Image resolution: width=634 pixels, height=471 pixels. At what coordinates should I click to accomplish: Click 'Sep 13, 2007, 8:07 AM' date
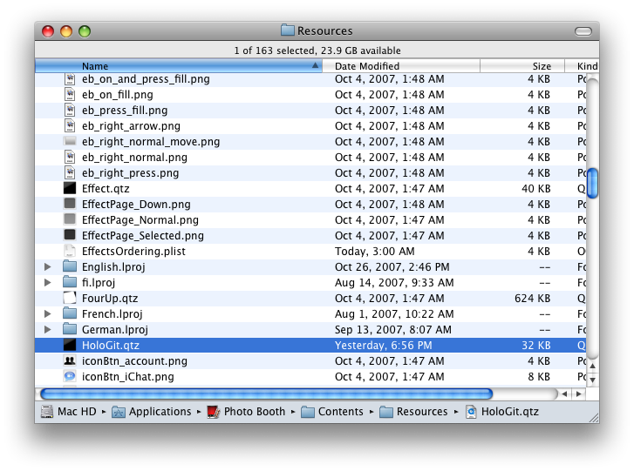point(393,329)
